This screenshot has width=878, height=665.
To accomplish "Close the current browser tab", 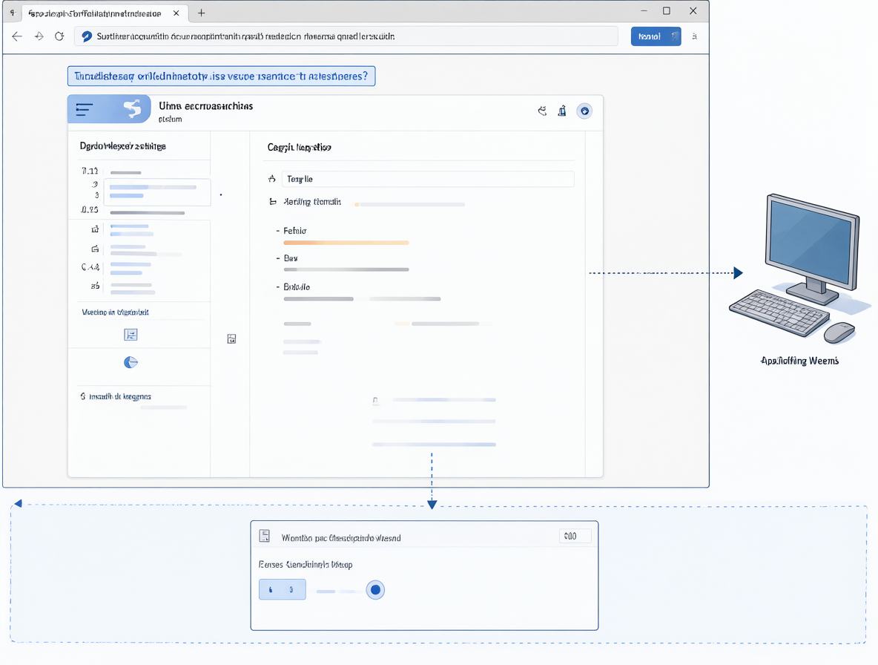I will (x=176, y=13).
